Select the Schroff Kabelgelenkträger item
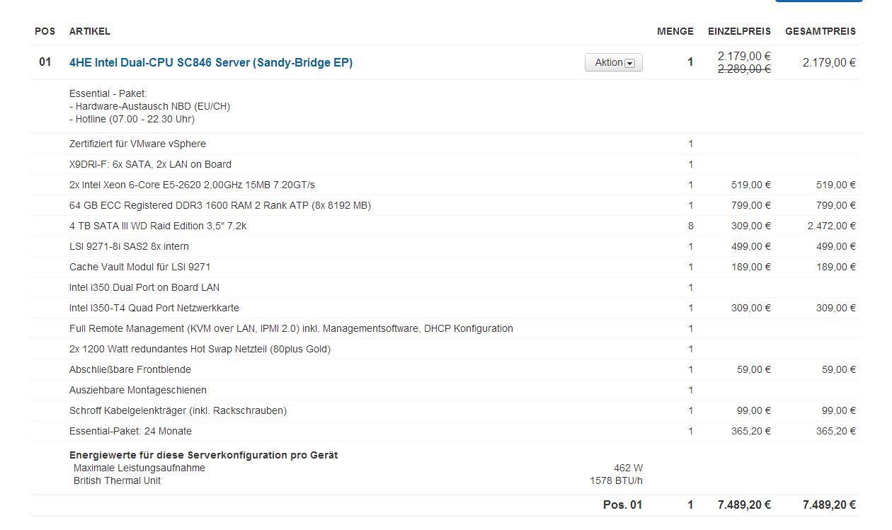Screen dimensions: 892x530 click(x=178, y=410)
